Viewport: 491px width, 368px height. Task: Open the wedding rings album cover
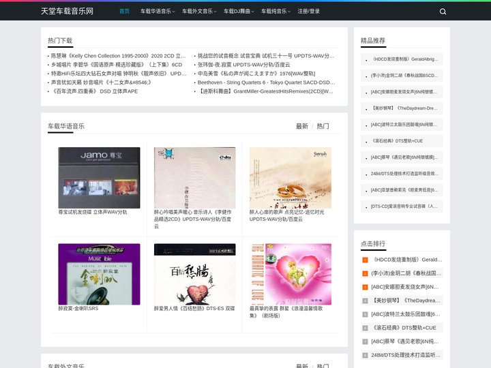tap(291, 178)
